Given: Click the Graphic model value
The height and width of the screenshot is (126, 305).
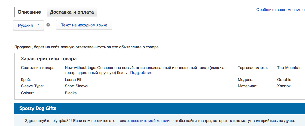Looking at the screenshot, I should click(284, 80).
